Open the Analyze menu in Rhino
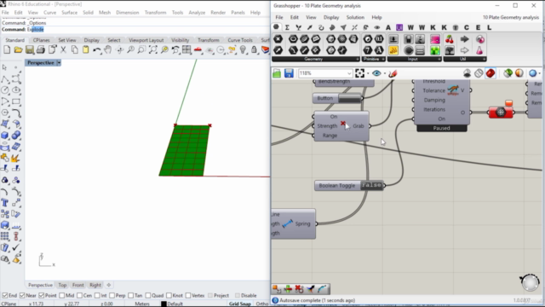545x307 pixels. 197,12
